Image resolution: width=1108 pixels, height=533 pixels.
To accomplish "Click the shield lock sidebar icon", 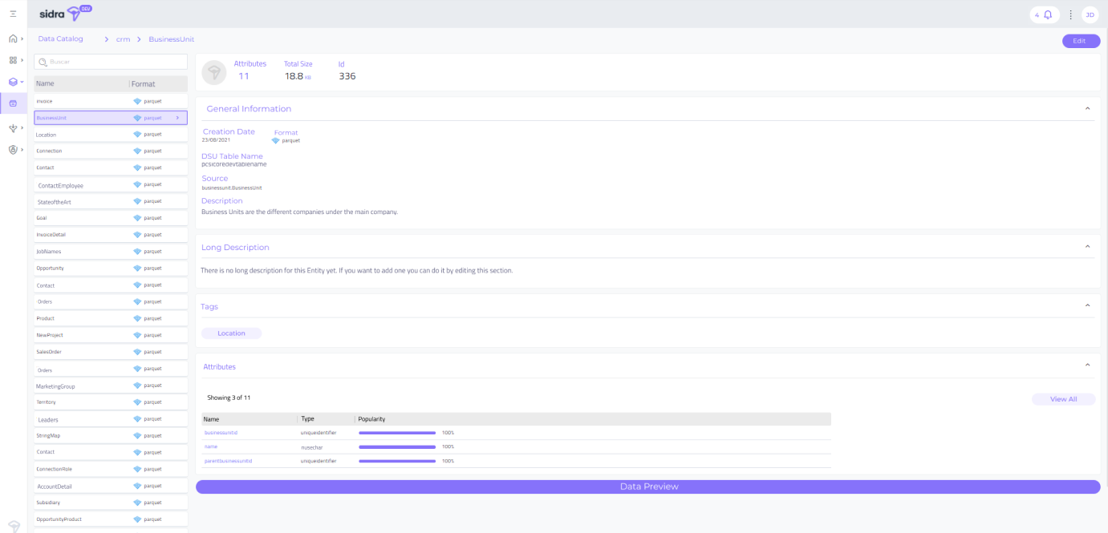I will point(12,149).
